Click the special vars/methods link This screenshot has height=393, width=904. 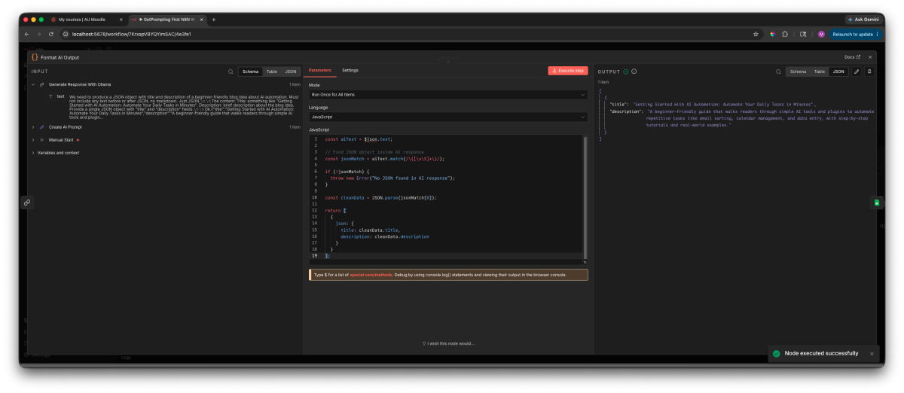372,275
